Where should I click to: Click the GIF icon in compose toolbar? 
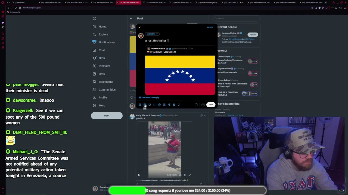pyautogui.click(x=145, y=105)
